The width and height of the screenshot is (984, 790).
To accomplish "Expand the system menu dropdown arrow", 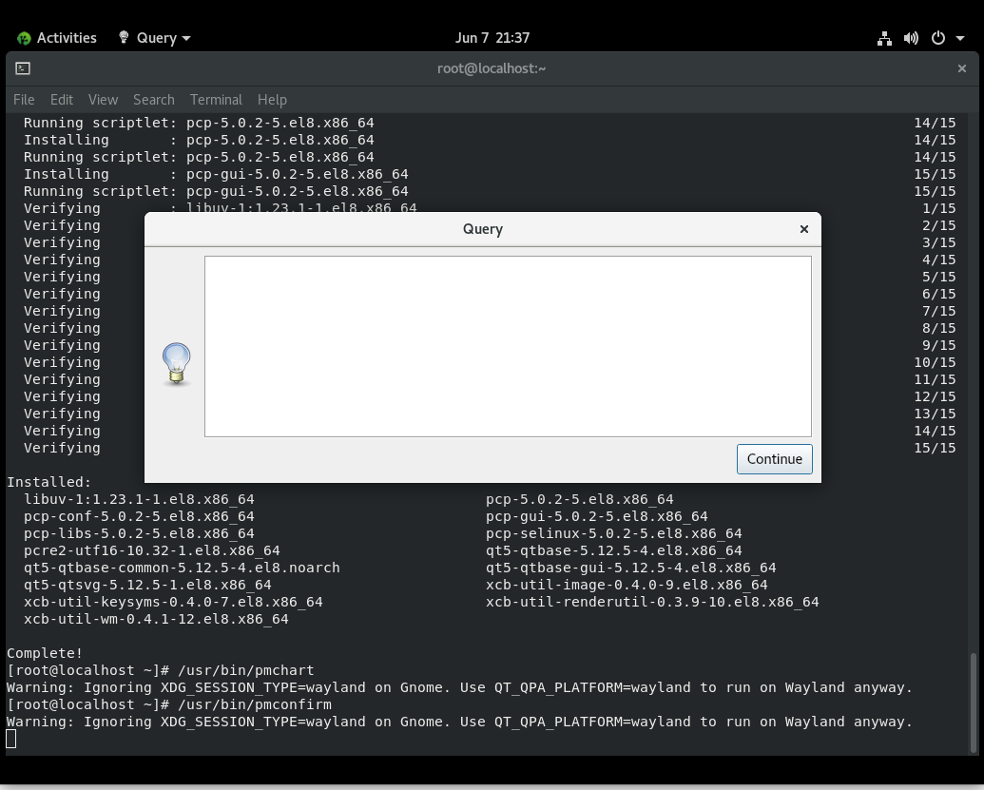I will [960, 38].
